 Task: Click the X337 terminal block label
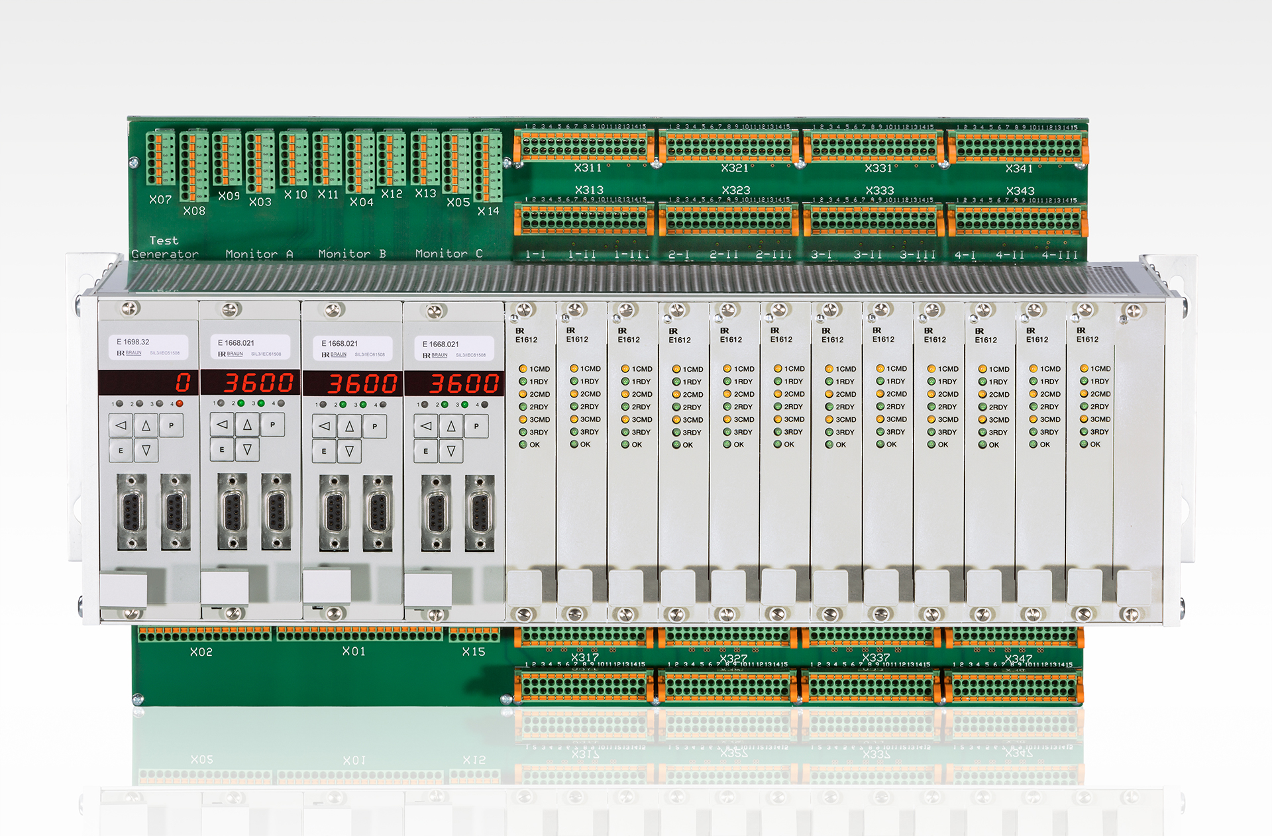click(x=876, y=658)
